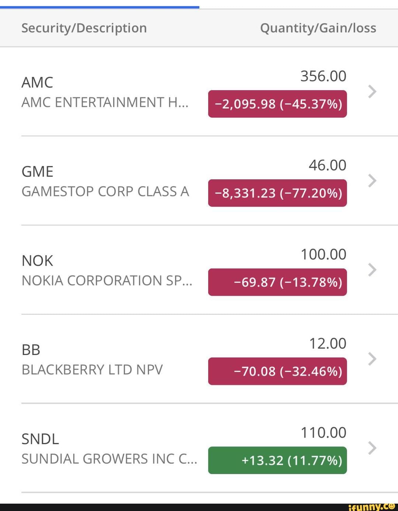This screenshot has width=398, height=511.
Task: Click the BB loss badge -70.08
Action: coord(277,371)
